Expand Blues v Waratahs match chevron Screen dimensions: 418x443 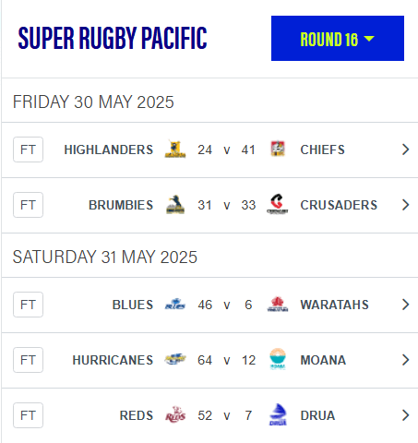click(405, 305)
